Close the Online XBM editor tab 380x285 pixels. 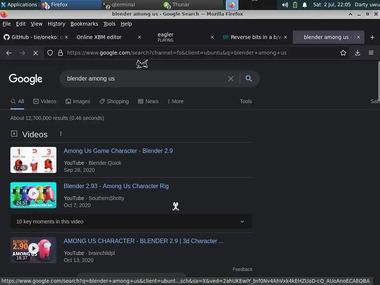[140, 37]
